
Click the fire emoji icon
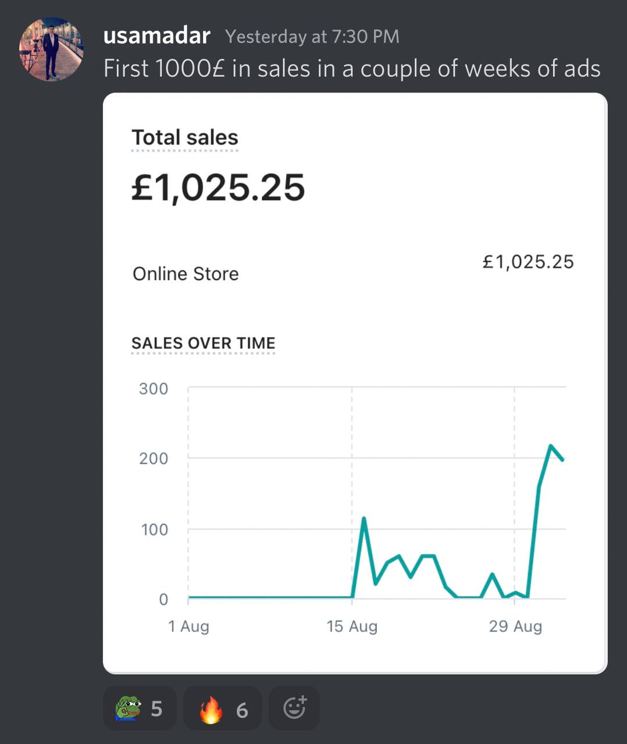click(x=211, y=709)
